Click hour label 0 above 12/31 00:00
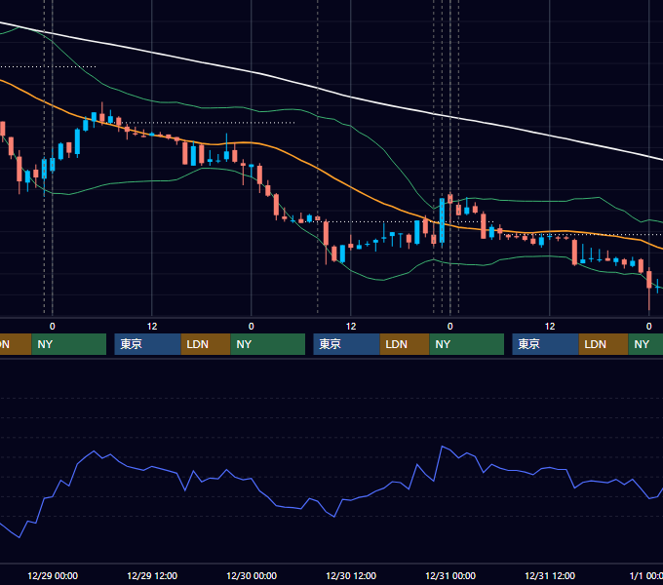 (x=449, y=327)
